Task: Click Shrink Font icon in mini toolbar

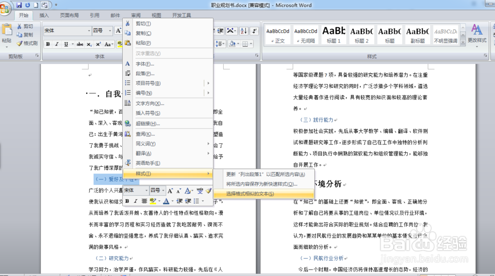Action: point(179,190)
